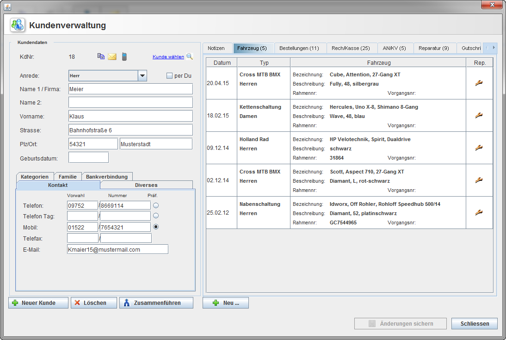The height and width of the screenshot is (340, 506).
Task: Open the Bankverbindung tab
Action: click(x=107, y=176)
